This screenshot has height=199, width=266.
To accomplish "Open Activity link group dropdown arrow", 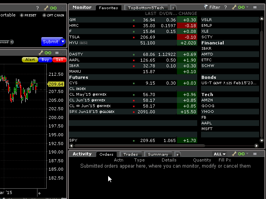I will (247, 154).
